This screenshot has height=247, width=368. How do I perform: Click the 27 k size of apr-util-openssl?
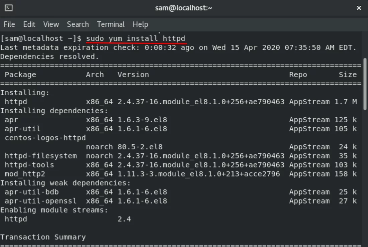click(348, 201)
